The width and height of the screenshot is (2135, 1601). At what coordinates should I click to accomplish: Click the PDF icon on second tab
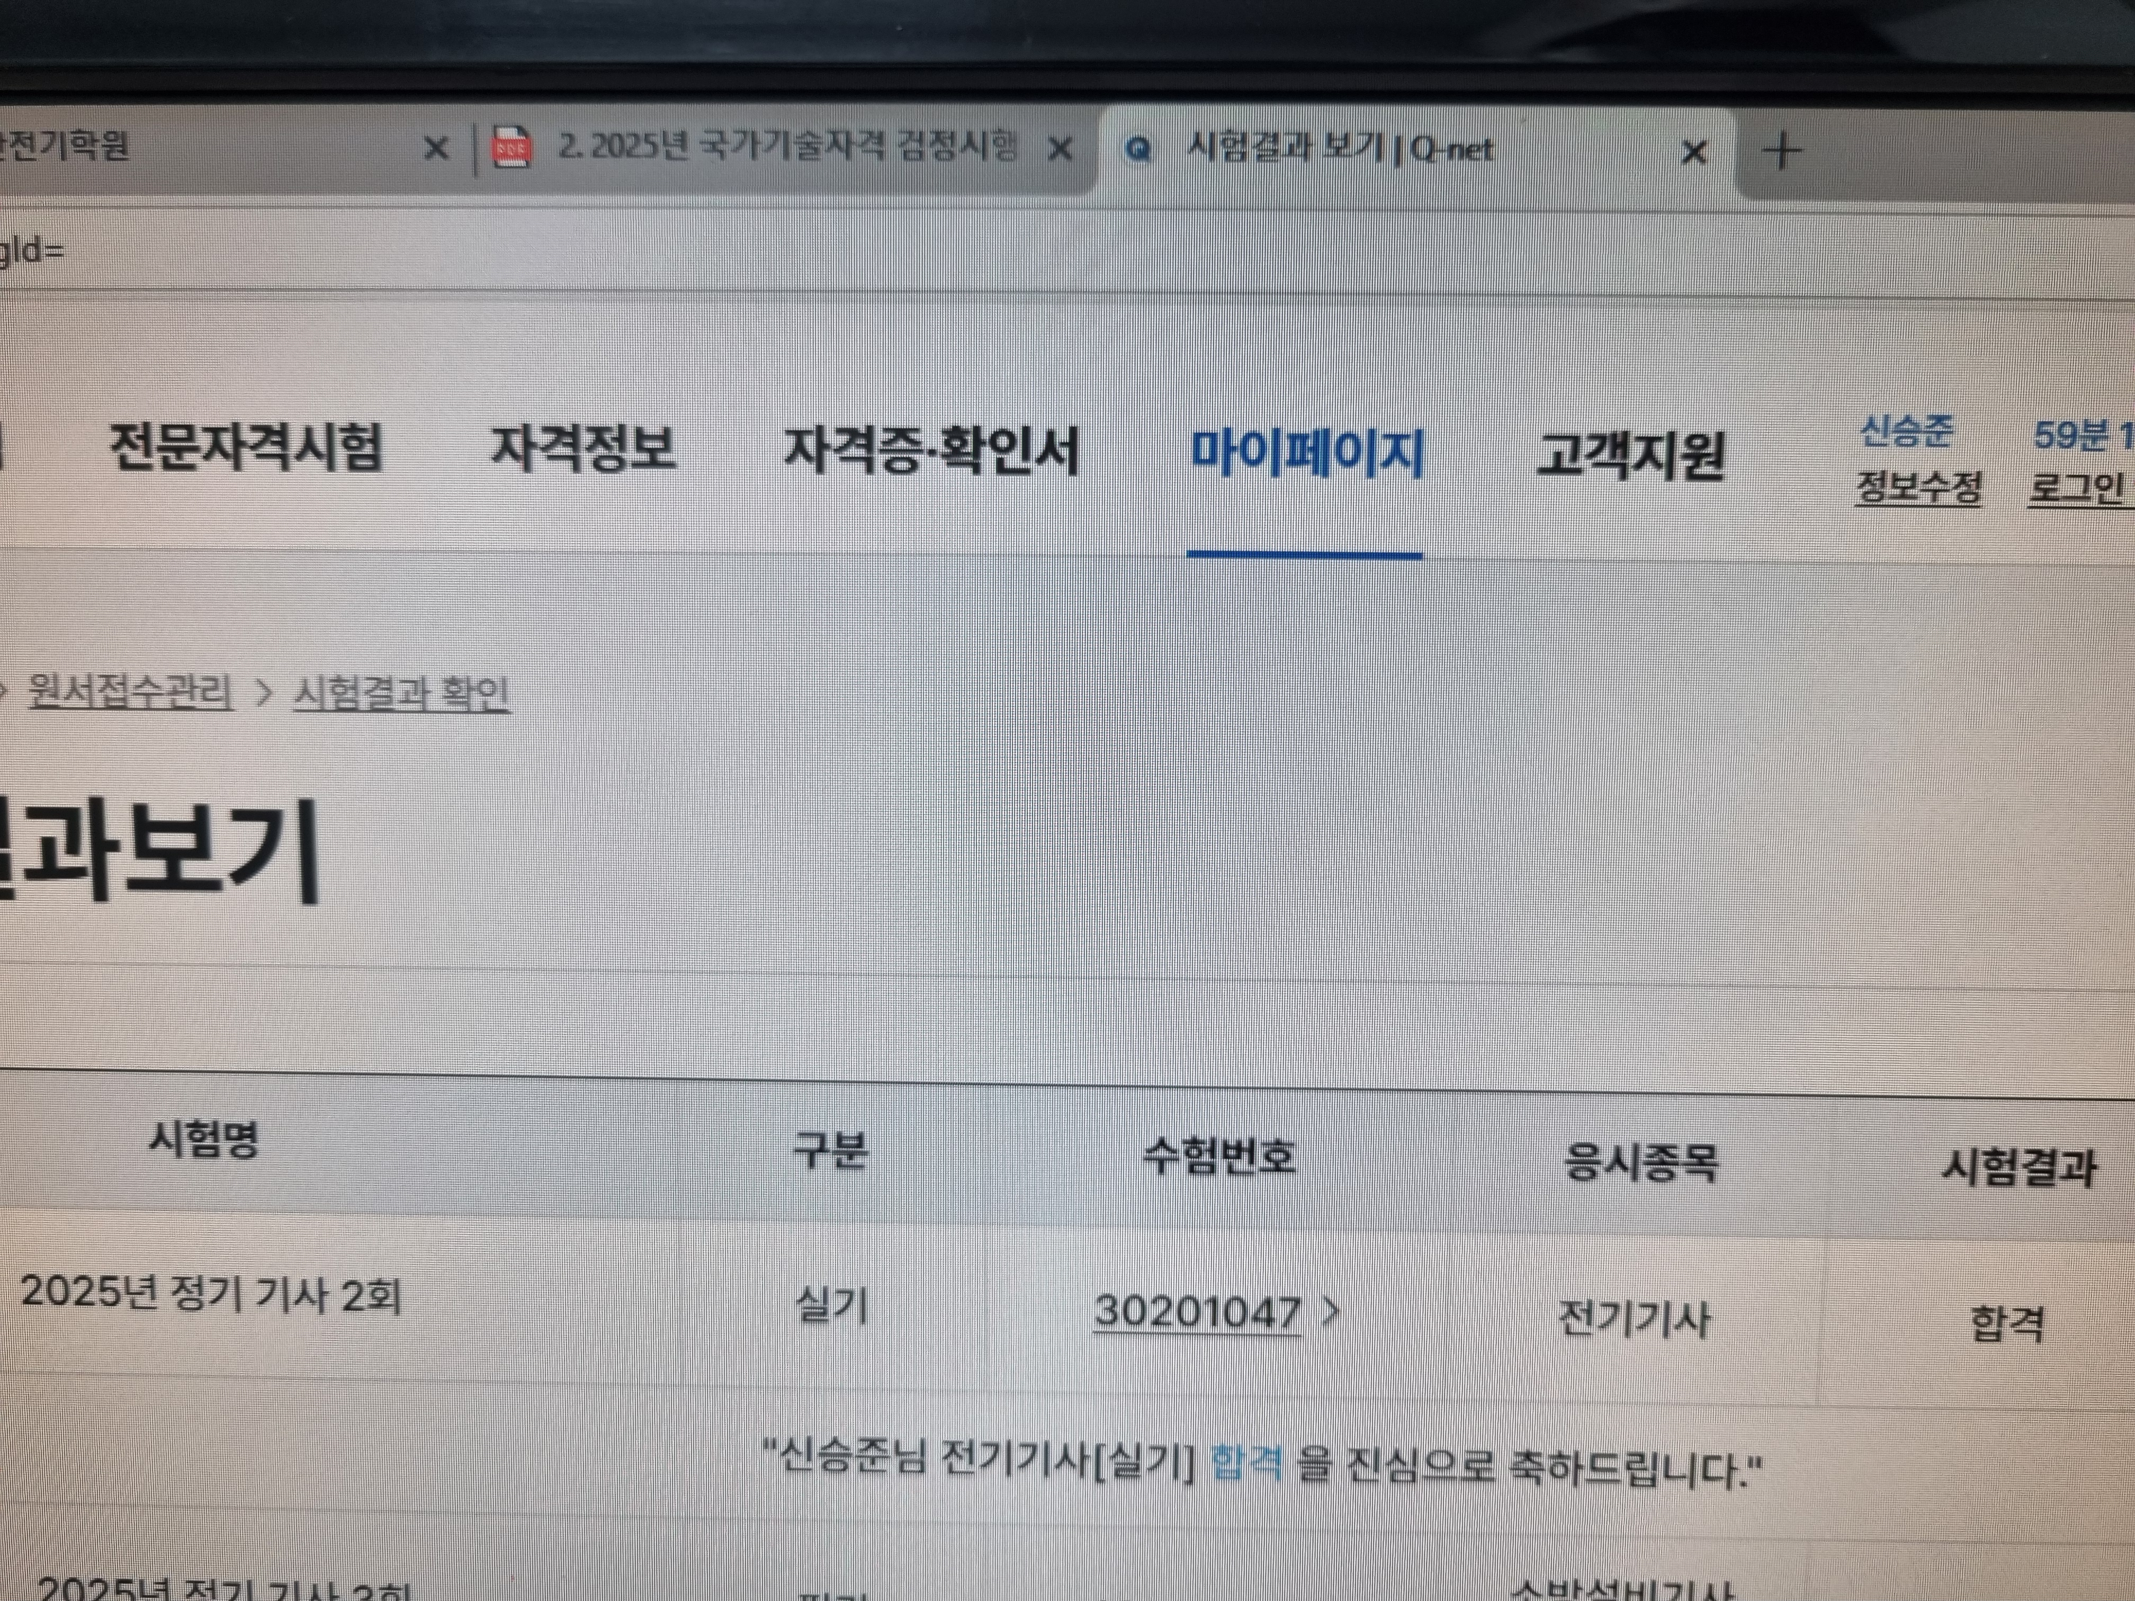(513, 148)
